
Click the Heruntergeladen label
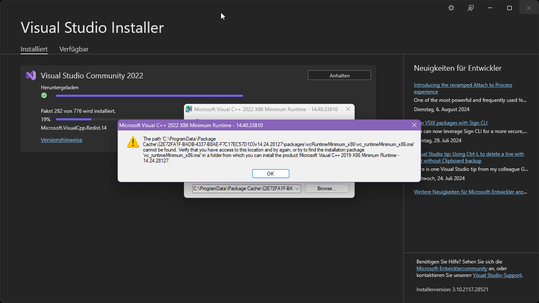60,88
